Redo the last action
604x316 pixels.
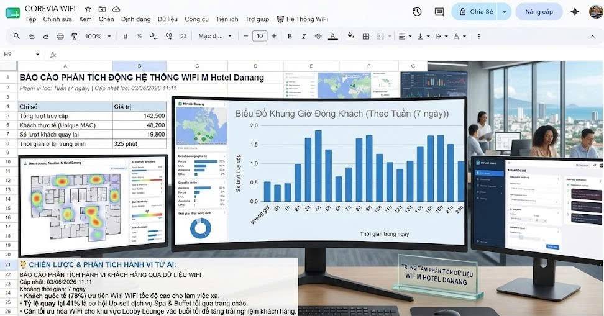[x=46, y=36]
